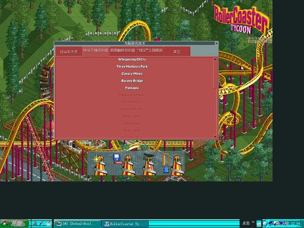Pick the Funtopia scenario
Image resolution: width=304 pixels, height=228 pixels.
pos(132,88)
